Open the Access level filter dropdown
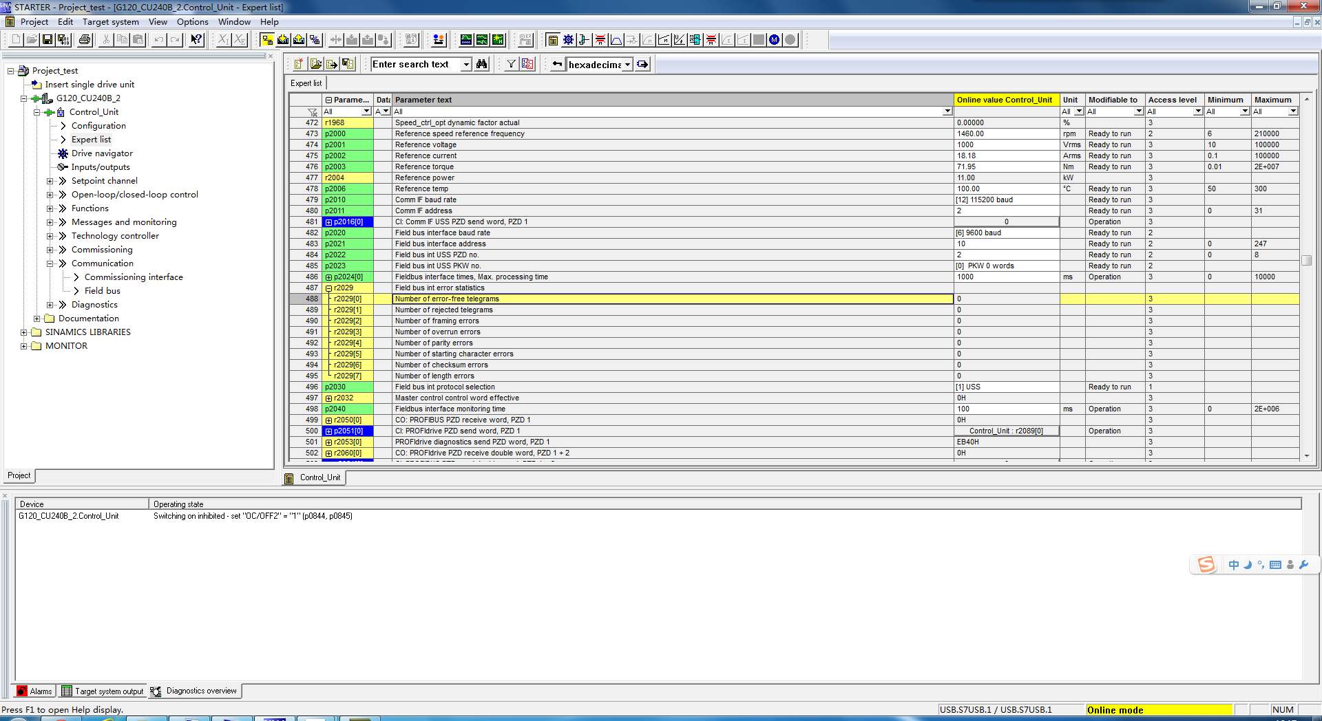The width and height of the screenshot is (1322, 721). pos(1197,111)
